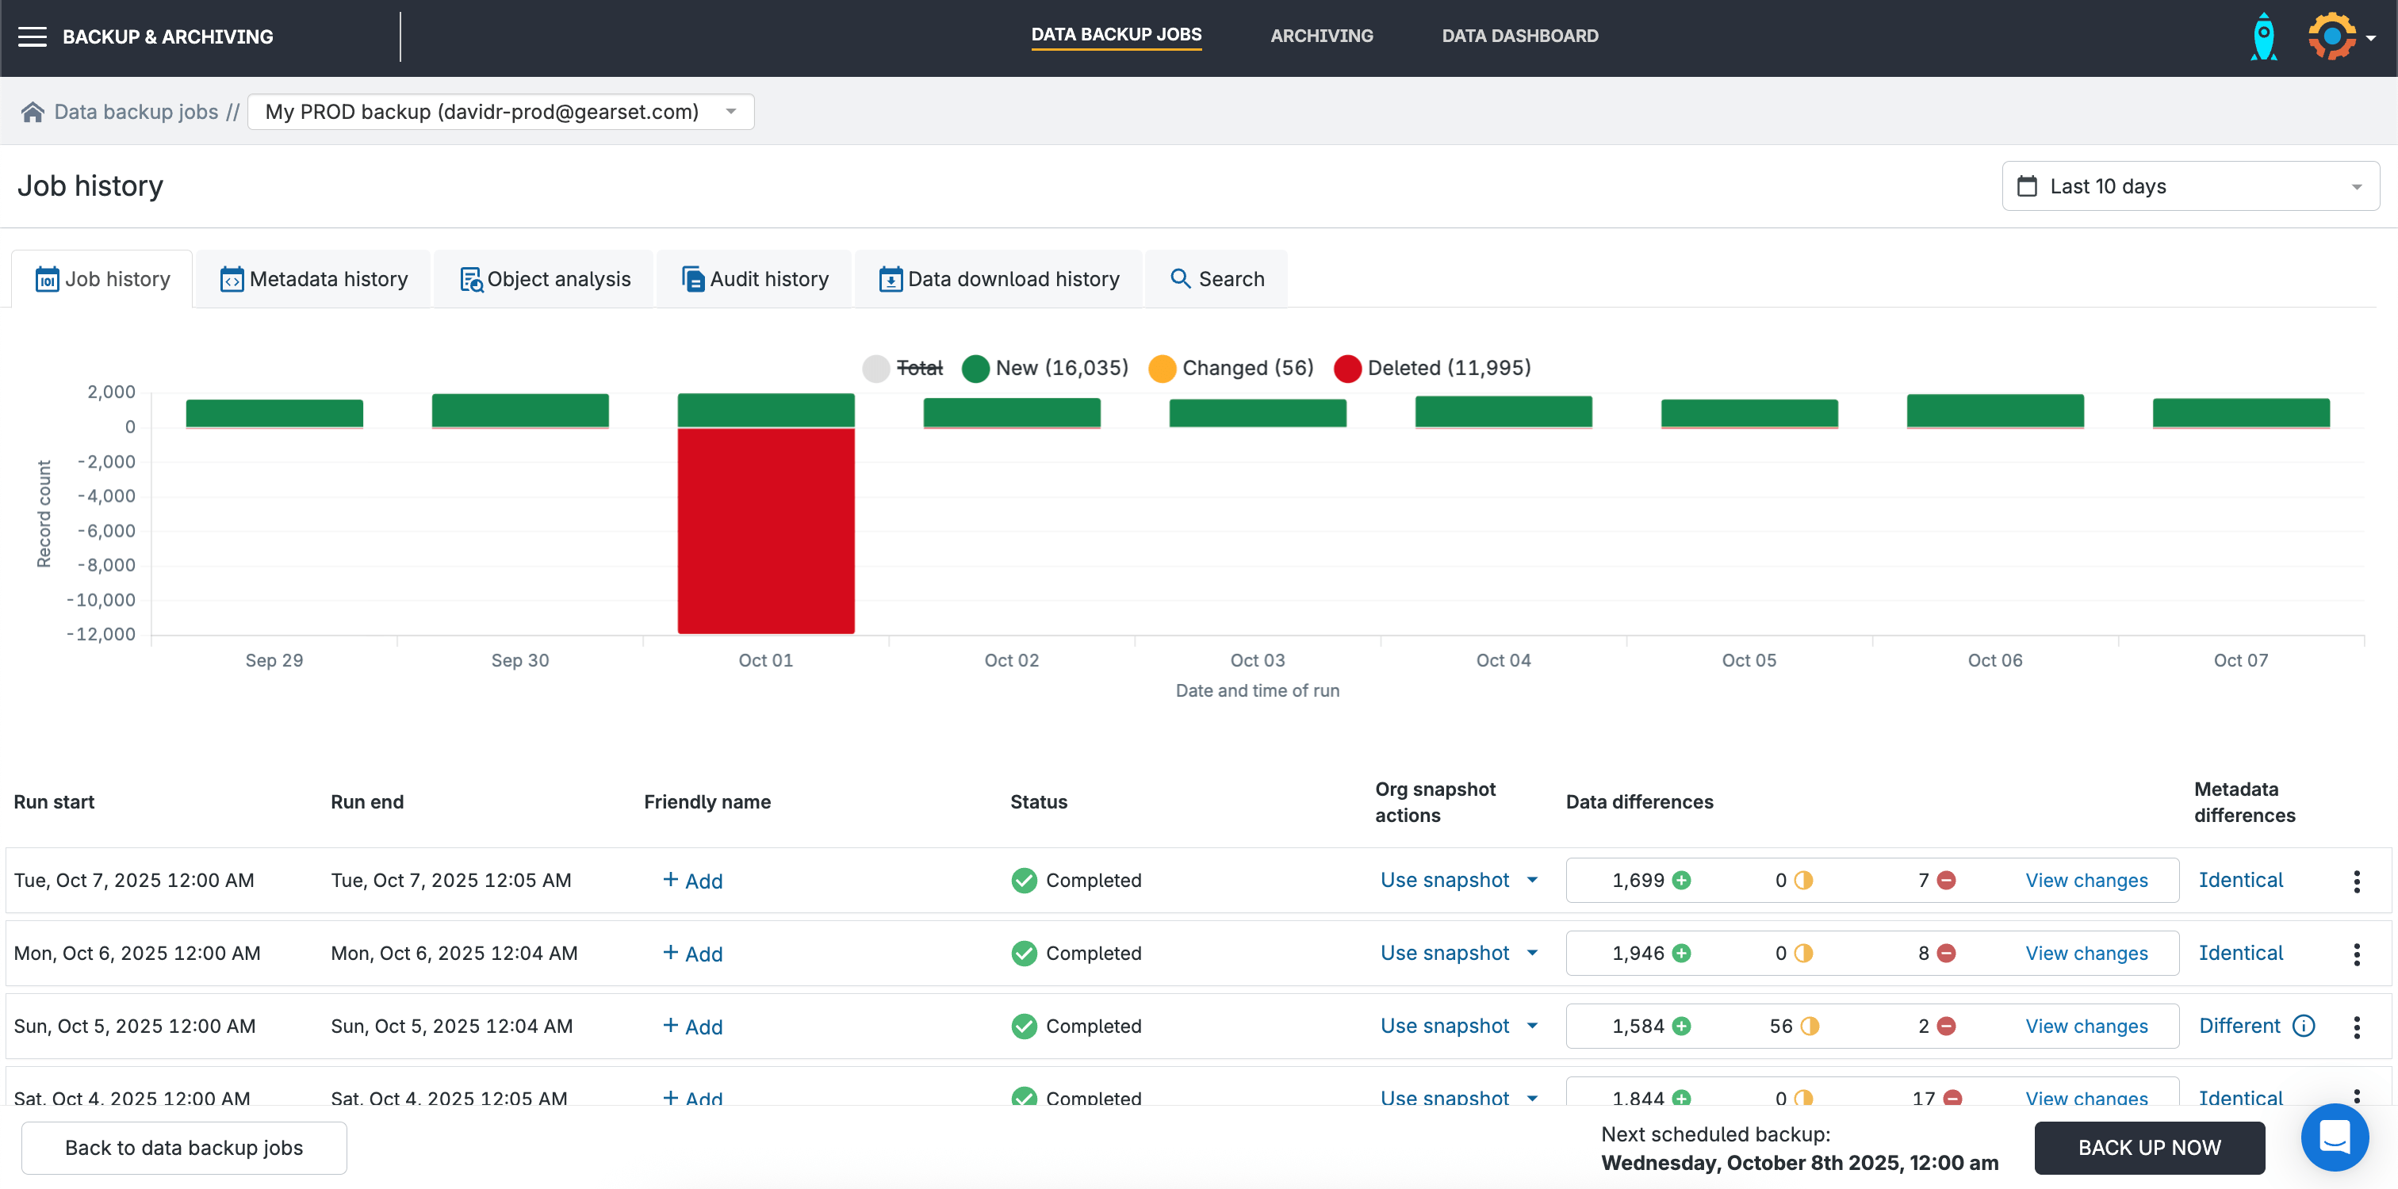The height and width of the screenshot is (1189, 2398).
Task: Open three-dot menu for Oct 7 run
Action: pyautogui.click(x=2356, y=880)
